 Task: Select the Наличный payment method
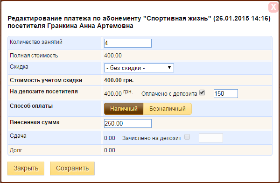click(124, 109)
